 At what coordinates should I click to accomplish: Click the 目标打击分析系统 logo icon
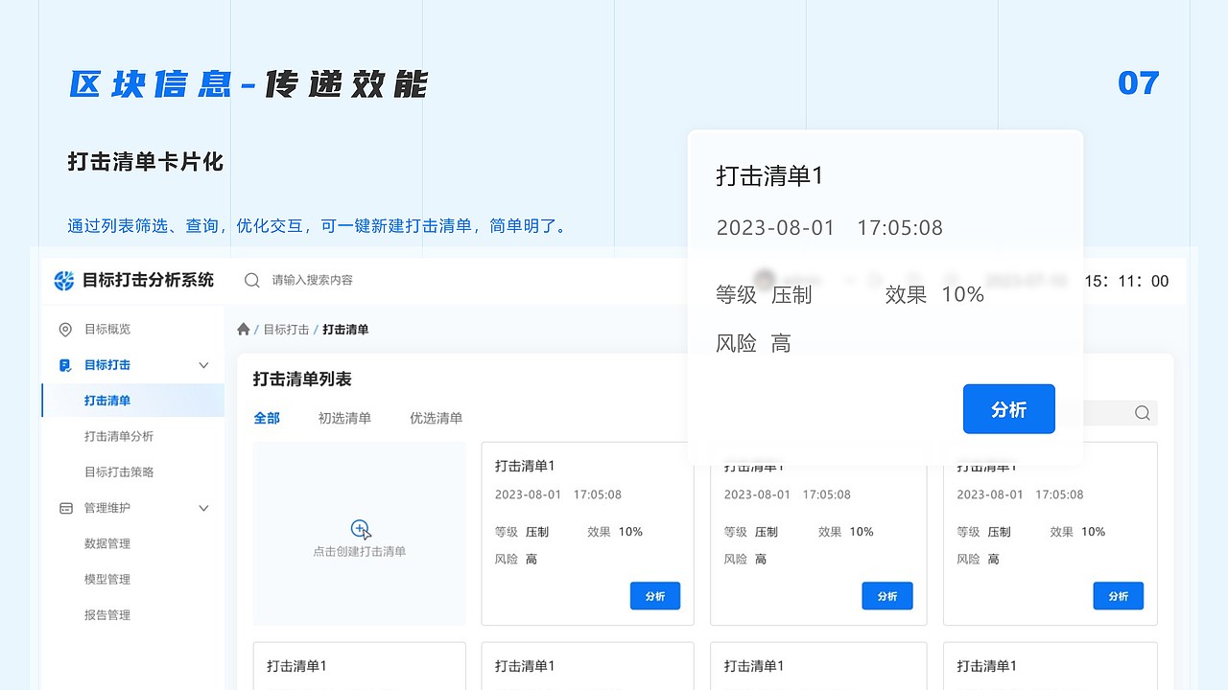pos(63,280)
